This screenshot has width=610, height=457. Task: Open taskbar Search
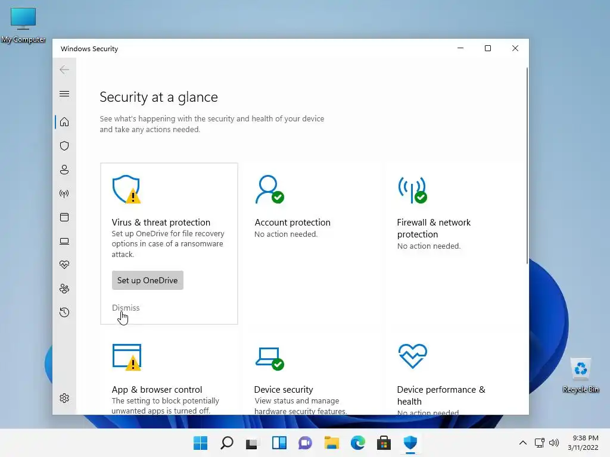pos(227,443)
